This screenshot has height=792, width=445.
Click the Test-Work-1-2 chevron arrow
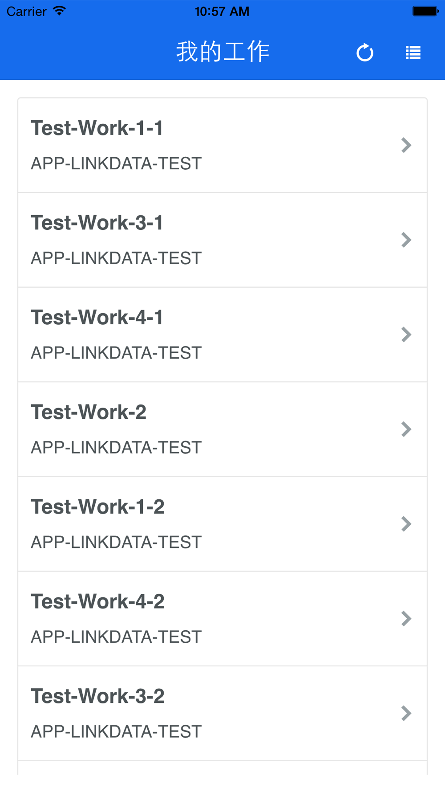click(406, 524)
